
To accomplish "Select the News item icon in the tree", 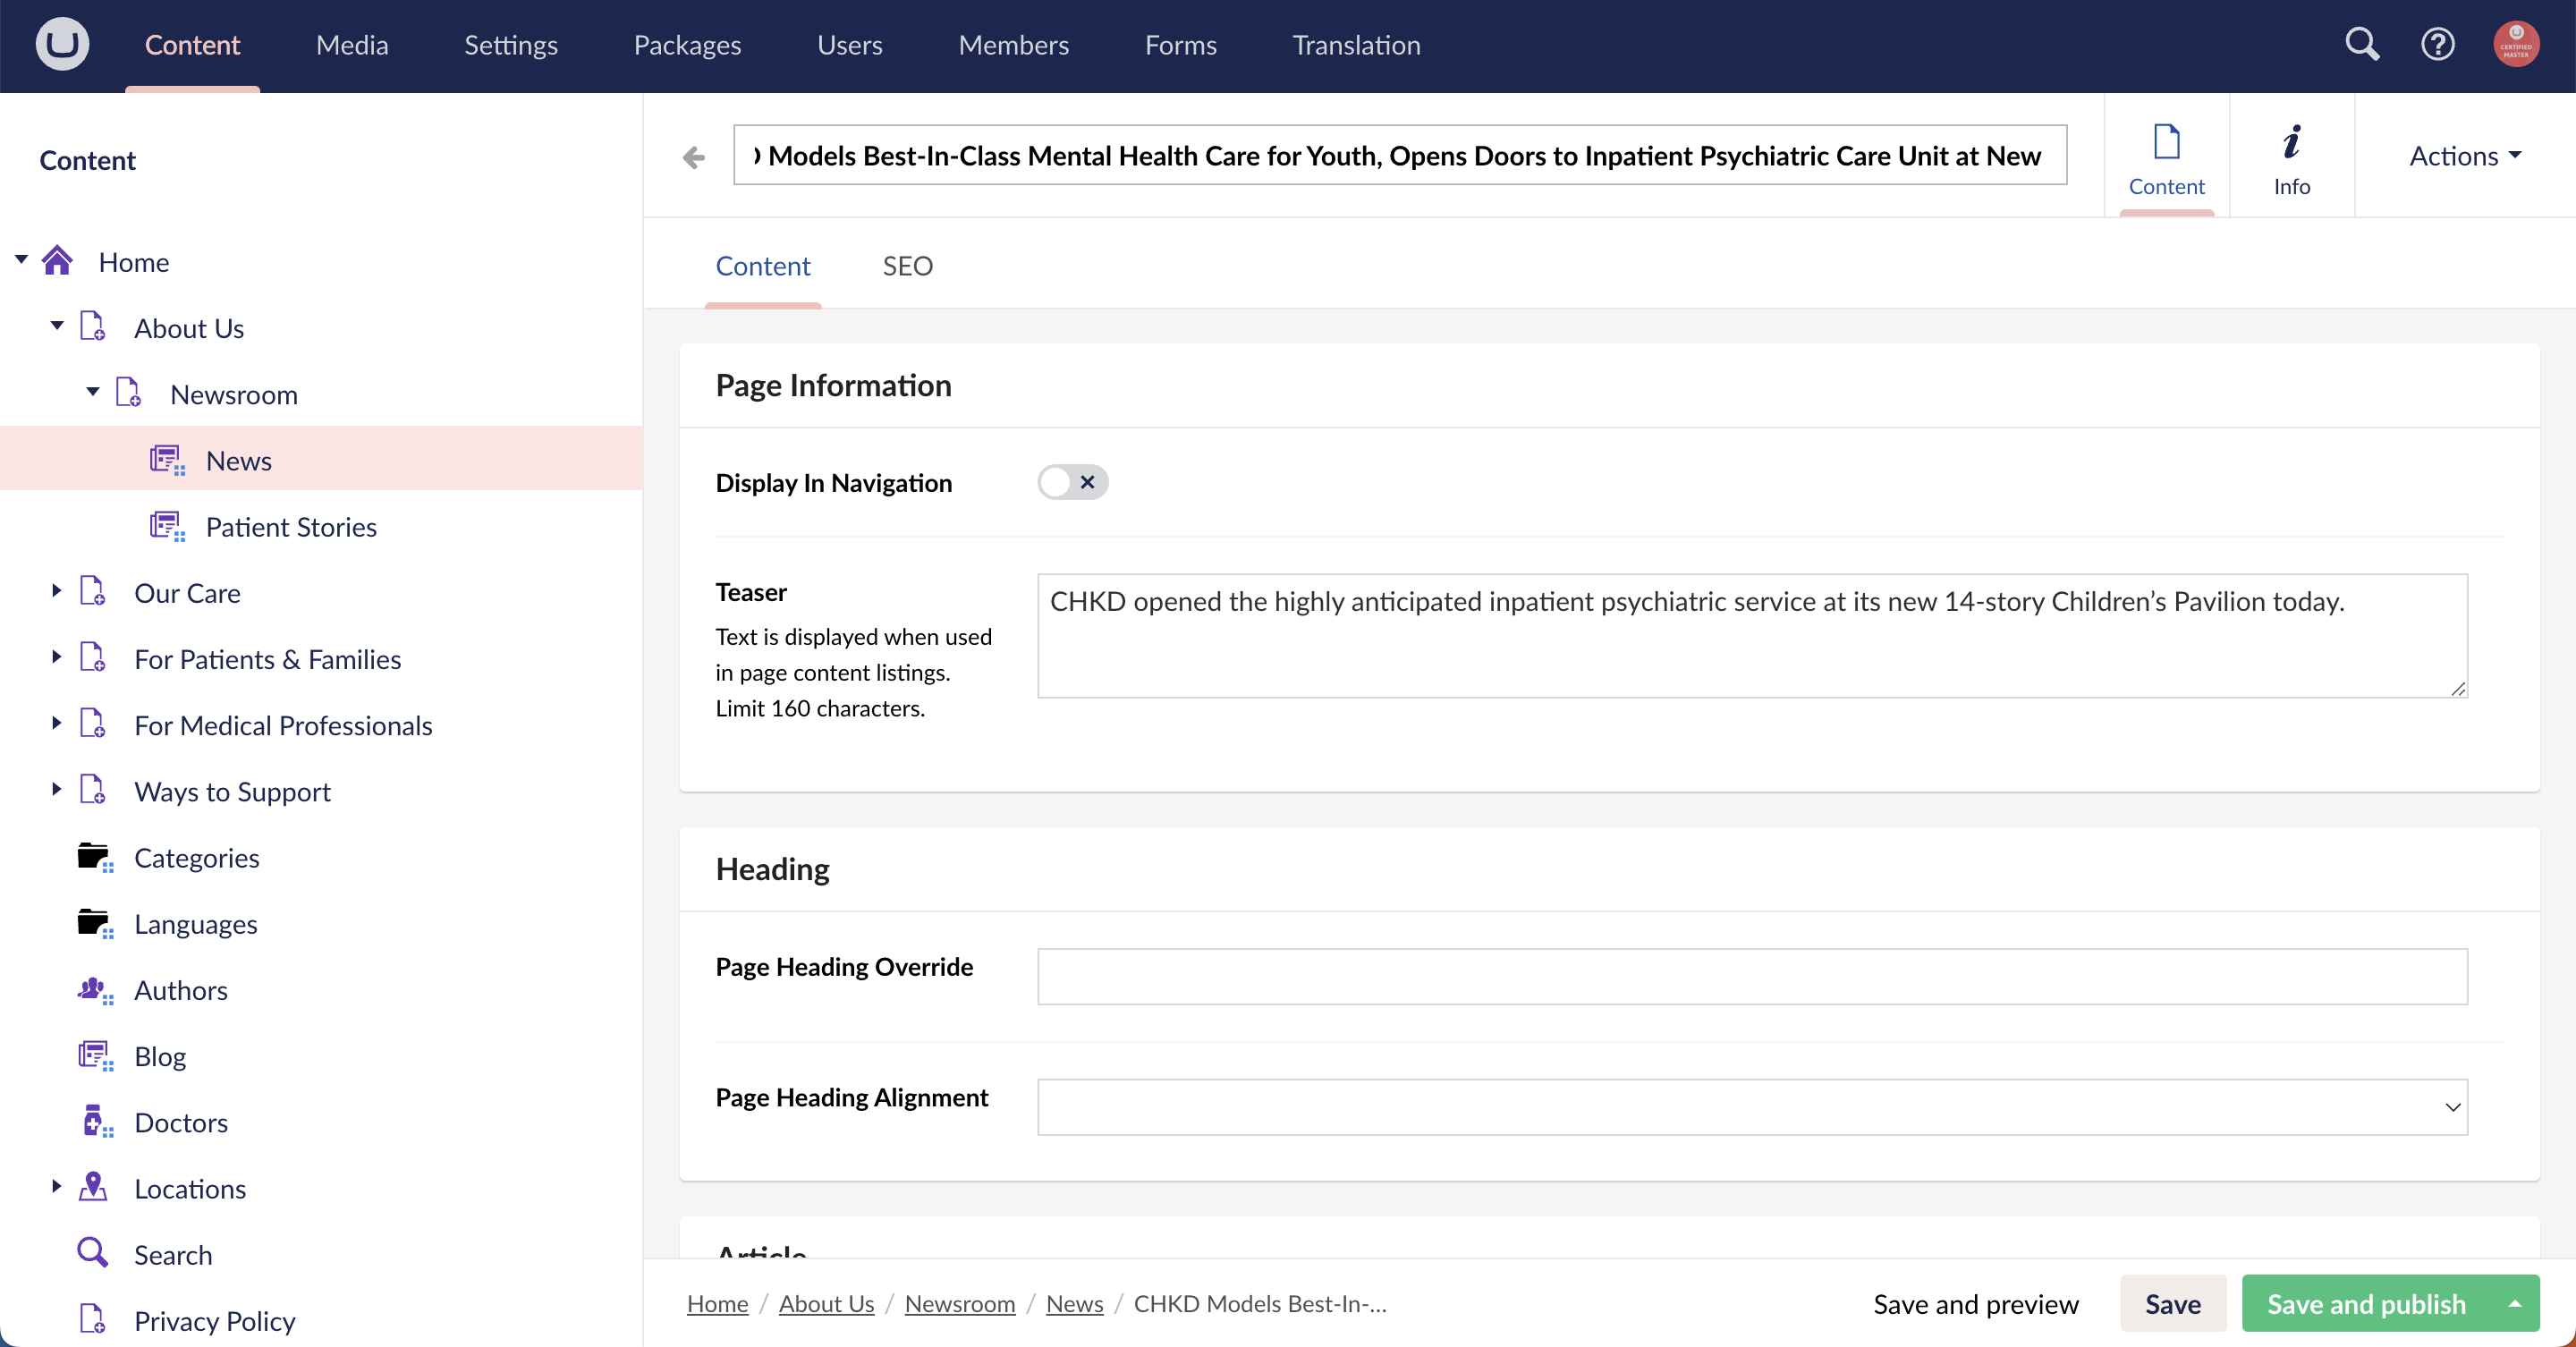I will tap(167, 459).
